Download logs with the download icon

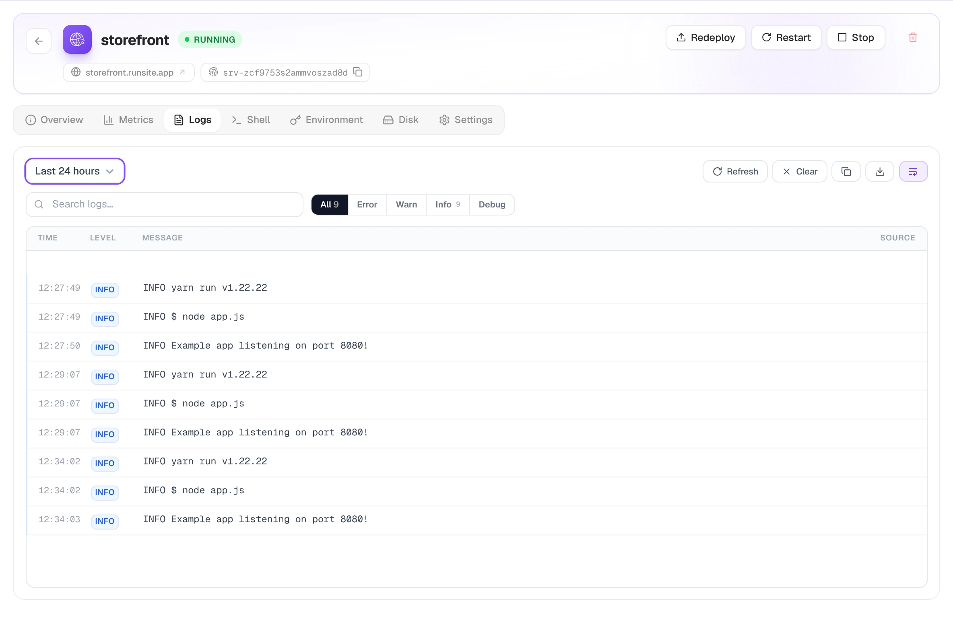tap(880, 172)
